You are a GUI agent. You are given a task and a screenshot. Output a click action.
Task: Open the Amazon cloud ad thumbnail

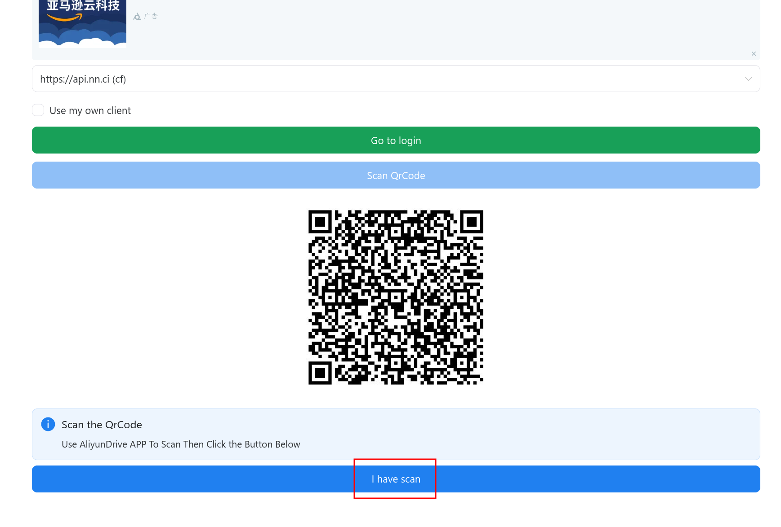[x=82, y=24]
